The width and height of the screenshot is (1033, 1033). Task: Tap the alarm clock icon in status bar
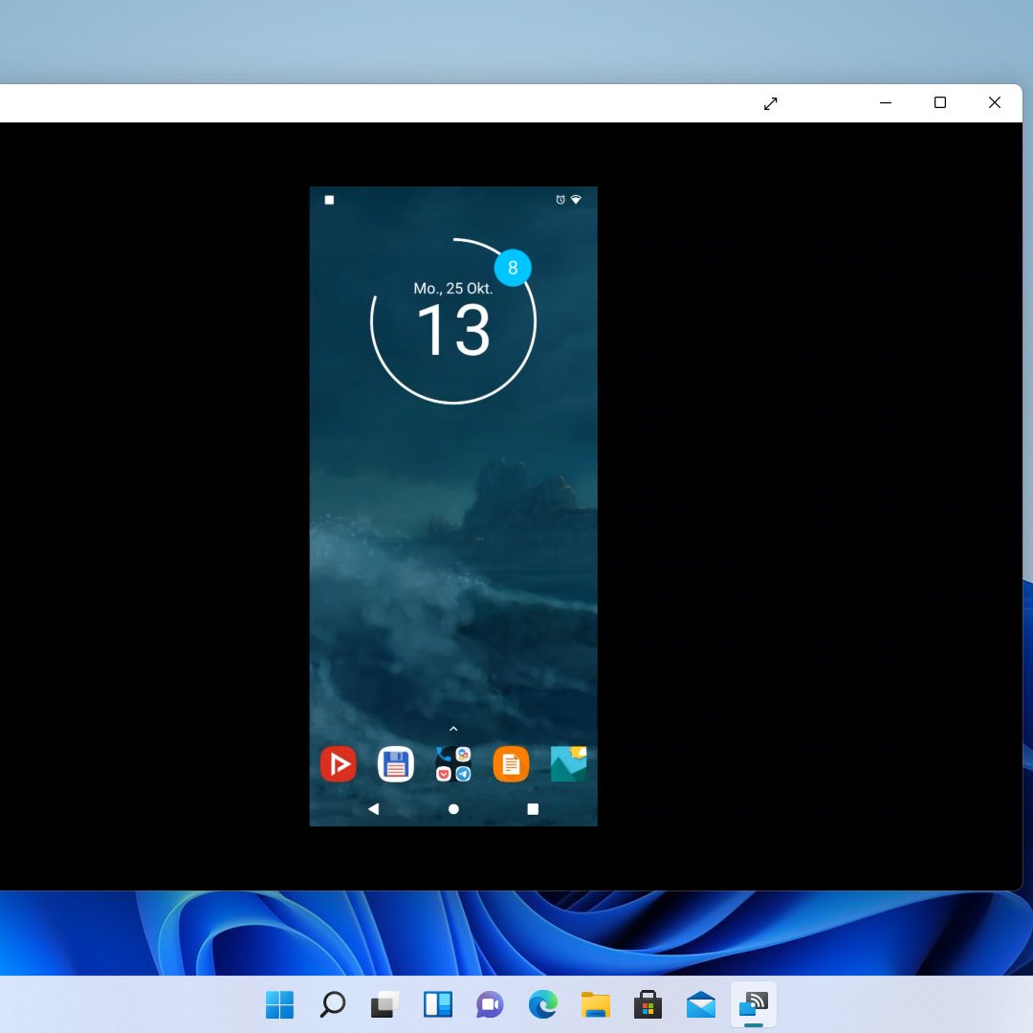tap(560, 200)
